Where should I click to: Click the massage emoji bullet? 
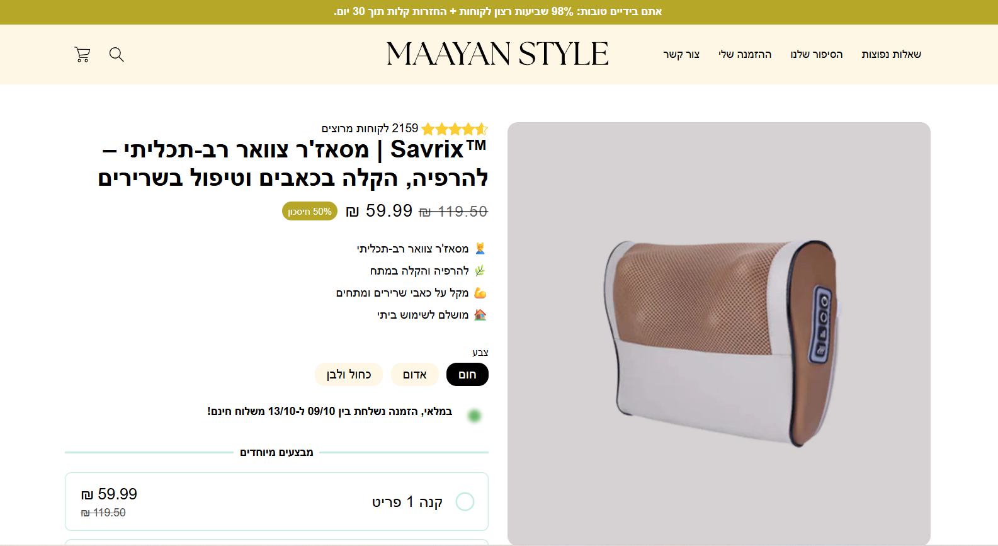(x=480, y=249)
